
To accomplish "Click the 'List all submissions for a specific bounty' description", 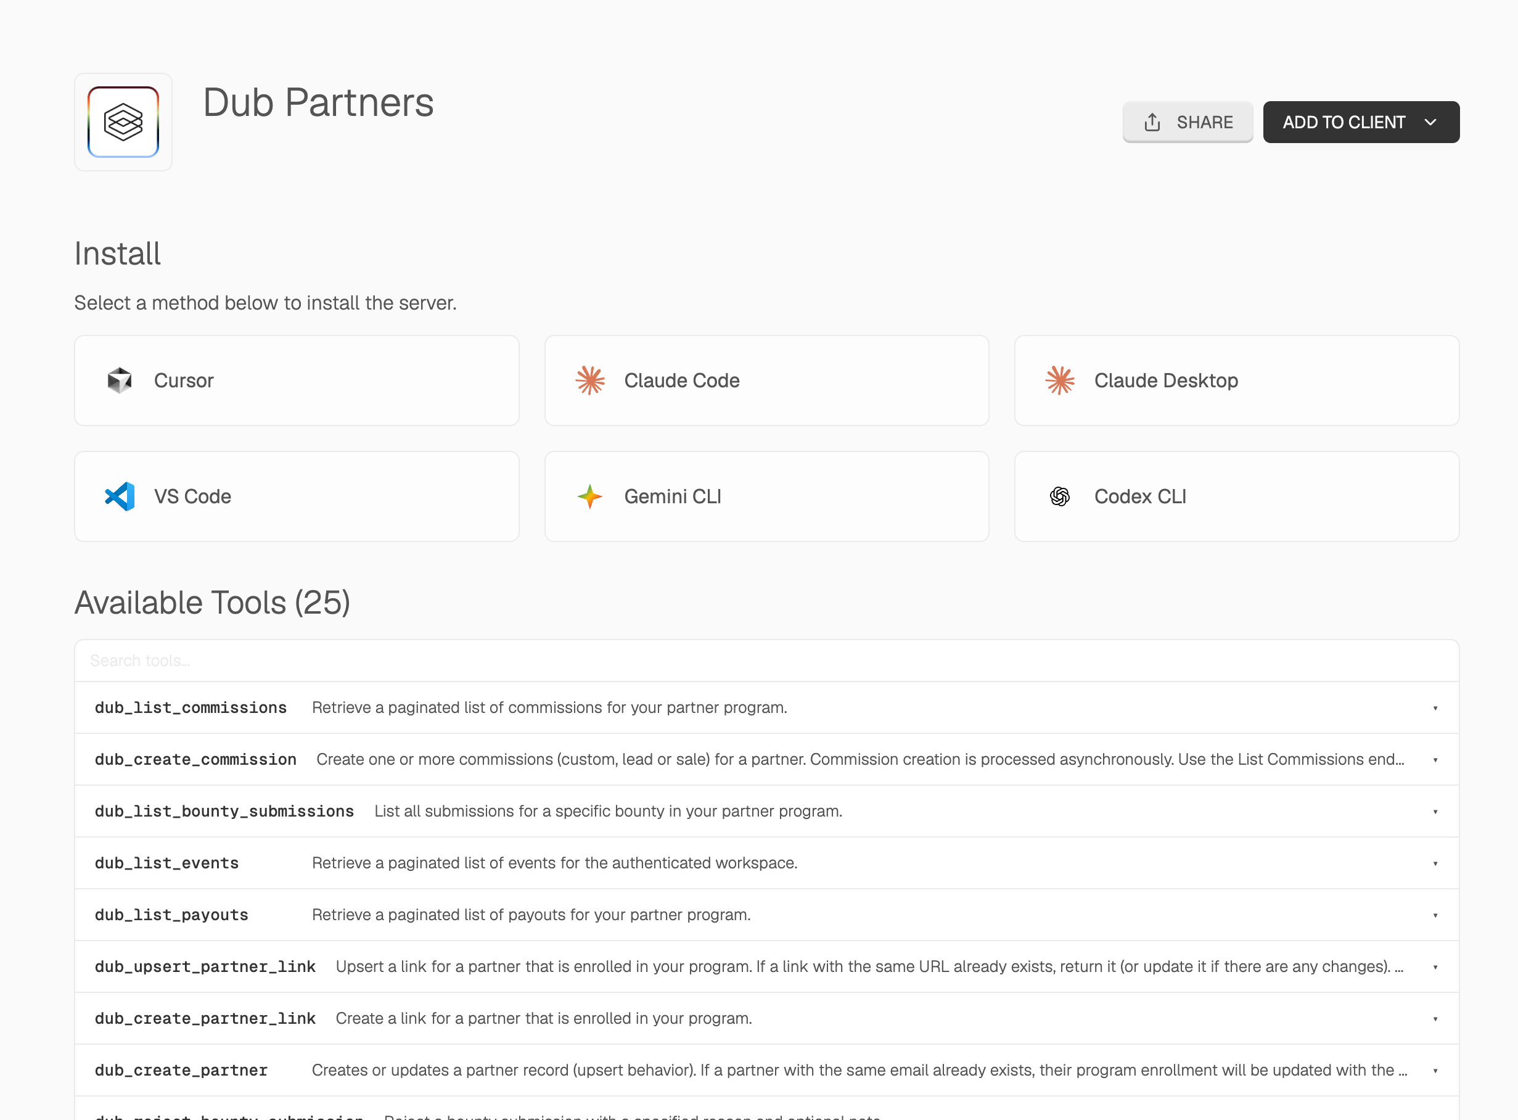I will (x=608, y=812).
